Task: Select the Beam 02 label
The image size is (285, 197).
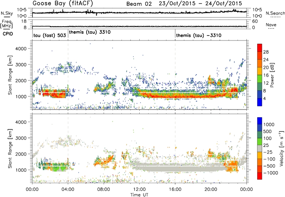Action: coord(139,4)
